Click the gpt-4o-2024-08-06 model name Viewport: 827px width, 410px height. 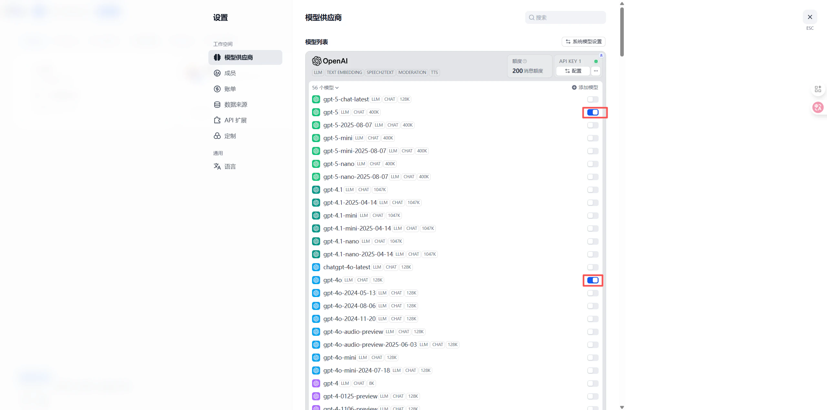[350, 306]
